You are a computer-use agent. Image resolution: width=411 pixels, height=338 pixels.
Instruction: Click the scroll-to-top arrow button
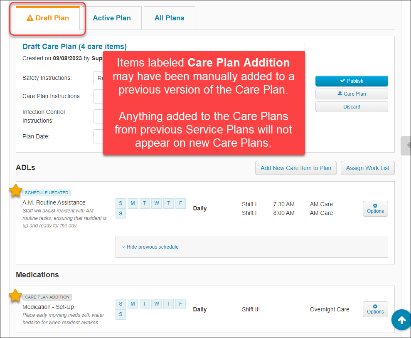(x=401, y=320)
